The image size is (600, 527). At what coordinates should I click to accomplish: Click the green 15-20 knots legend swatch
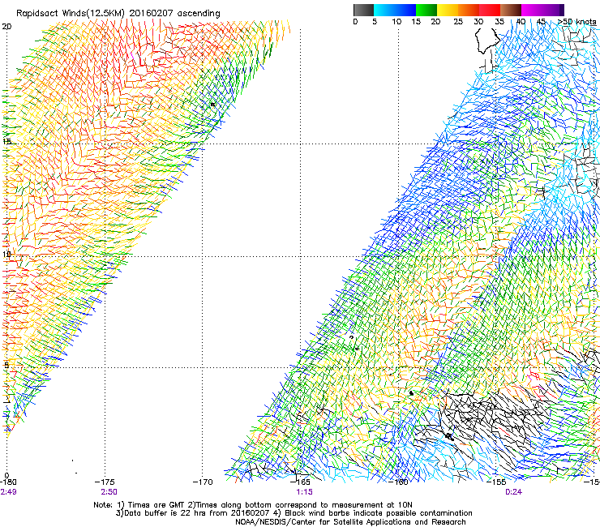point(426,10)
